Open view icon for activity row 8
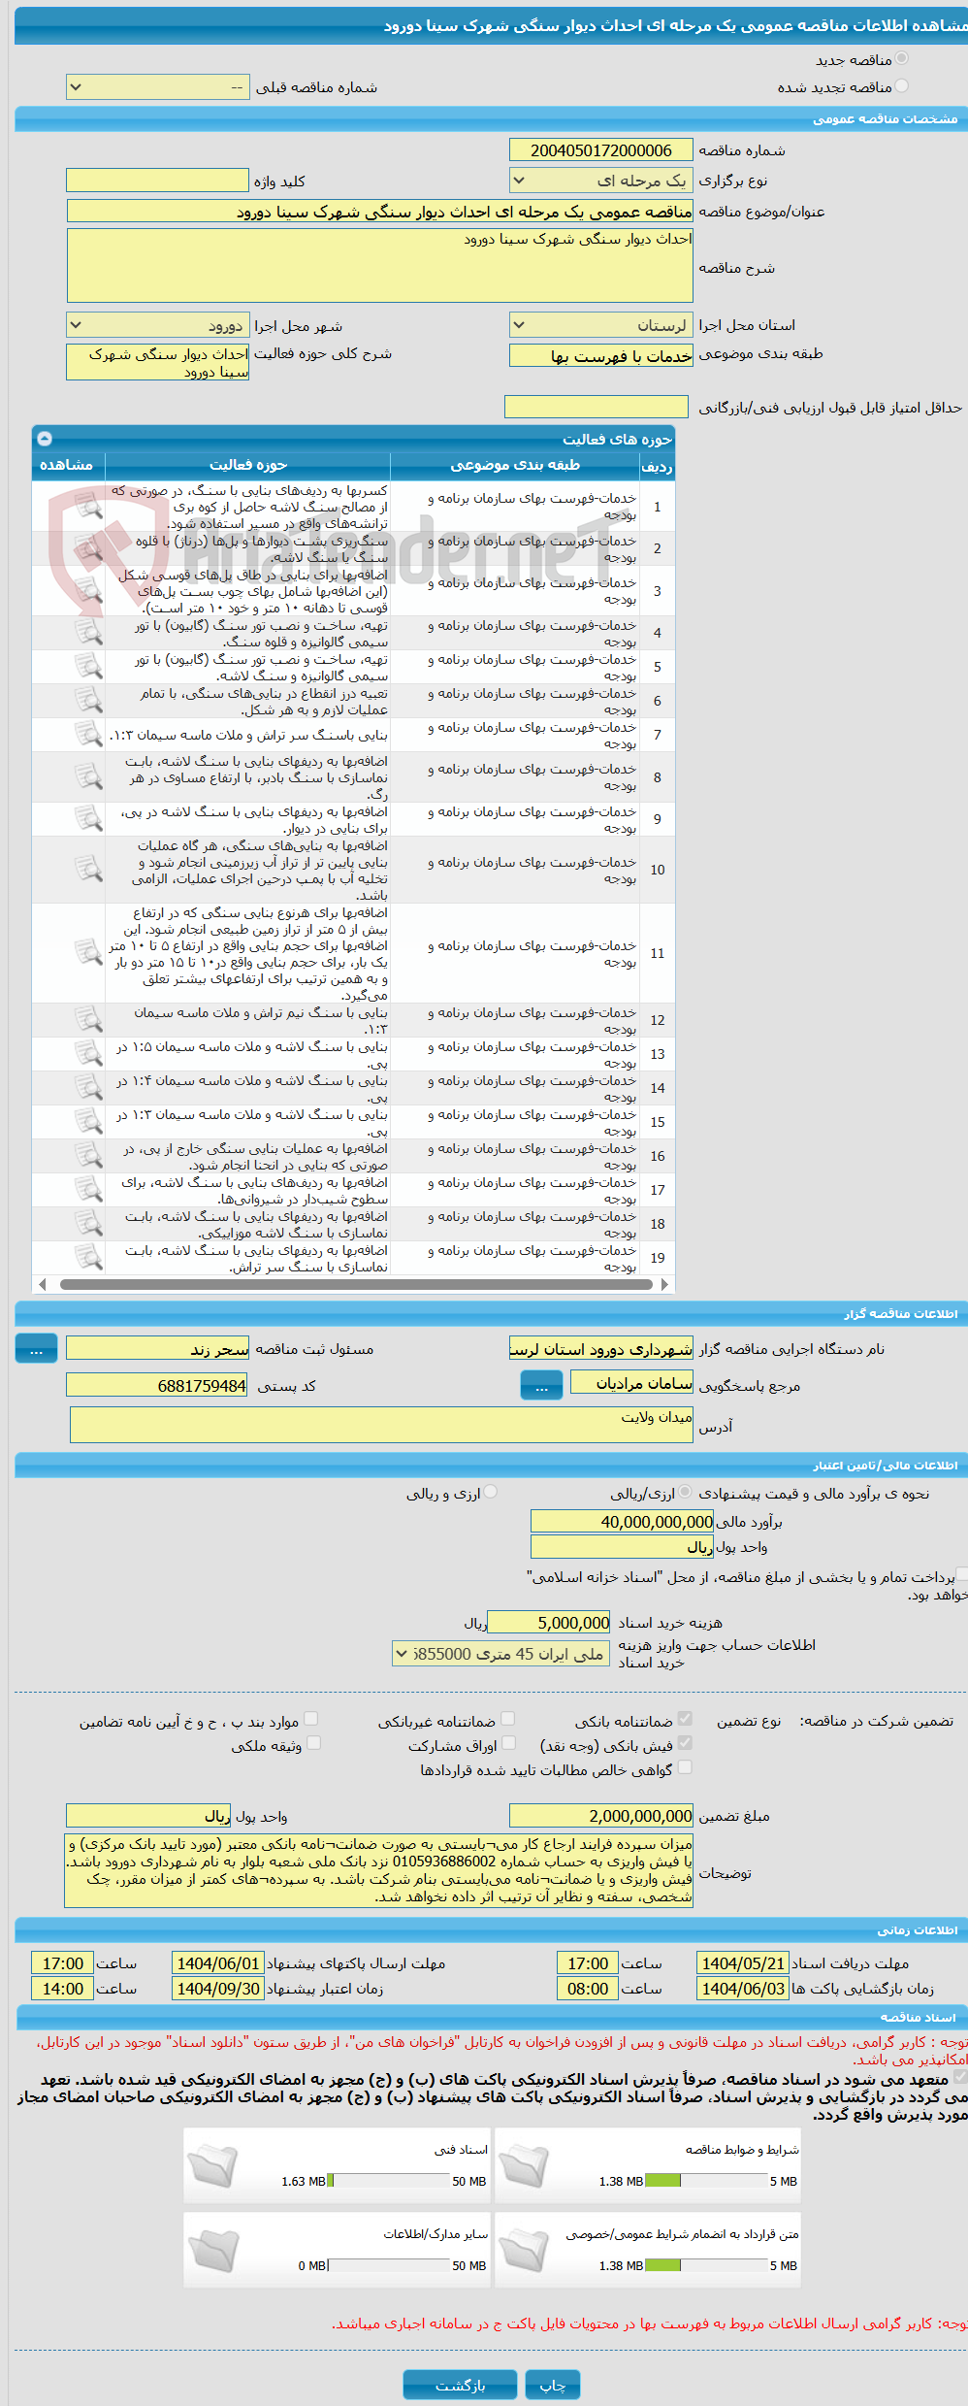Viewport: 968px width, 2406px height. tap(89, 776)
